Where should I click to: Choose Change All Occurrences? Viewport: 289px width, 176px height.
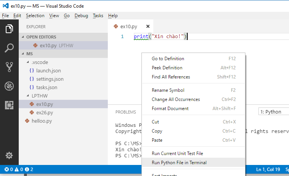coord(193,99)
